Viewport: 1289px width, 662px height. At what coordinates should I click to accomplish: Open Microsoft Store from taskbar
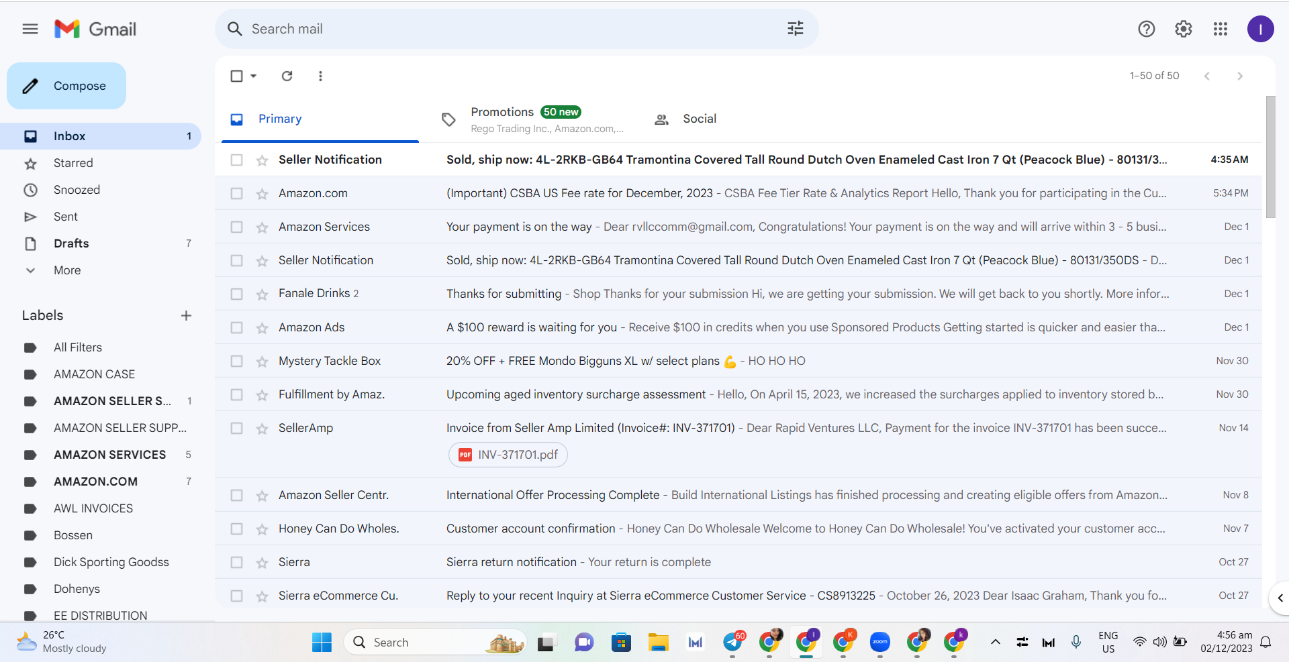point(621,642)
